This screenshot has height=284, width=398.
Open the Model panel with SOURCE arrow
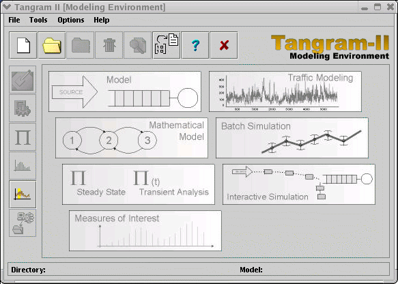[x=125, y=91]
